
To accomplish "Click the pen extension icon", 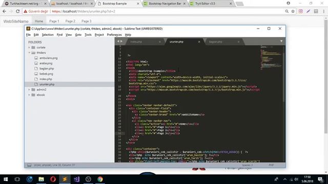I will 309,11.
